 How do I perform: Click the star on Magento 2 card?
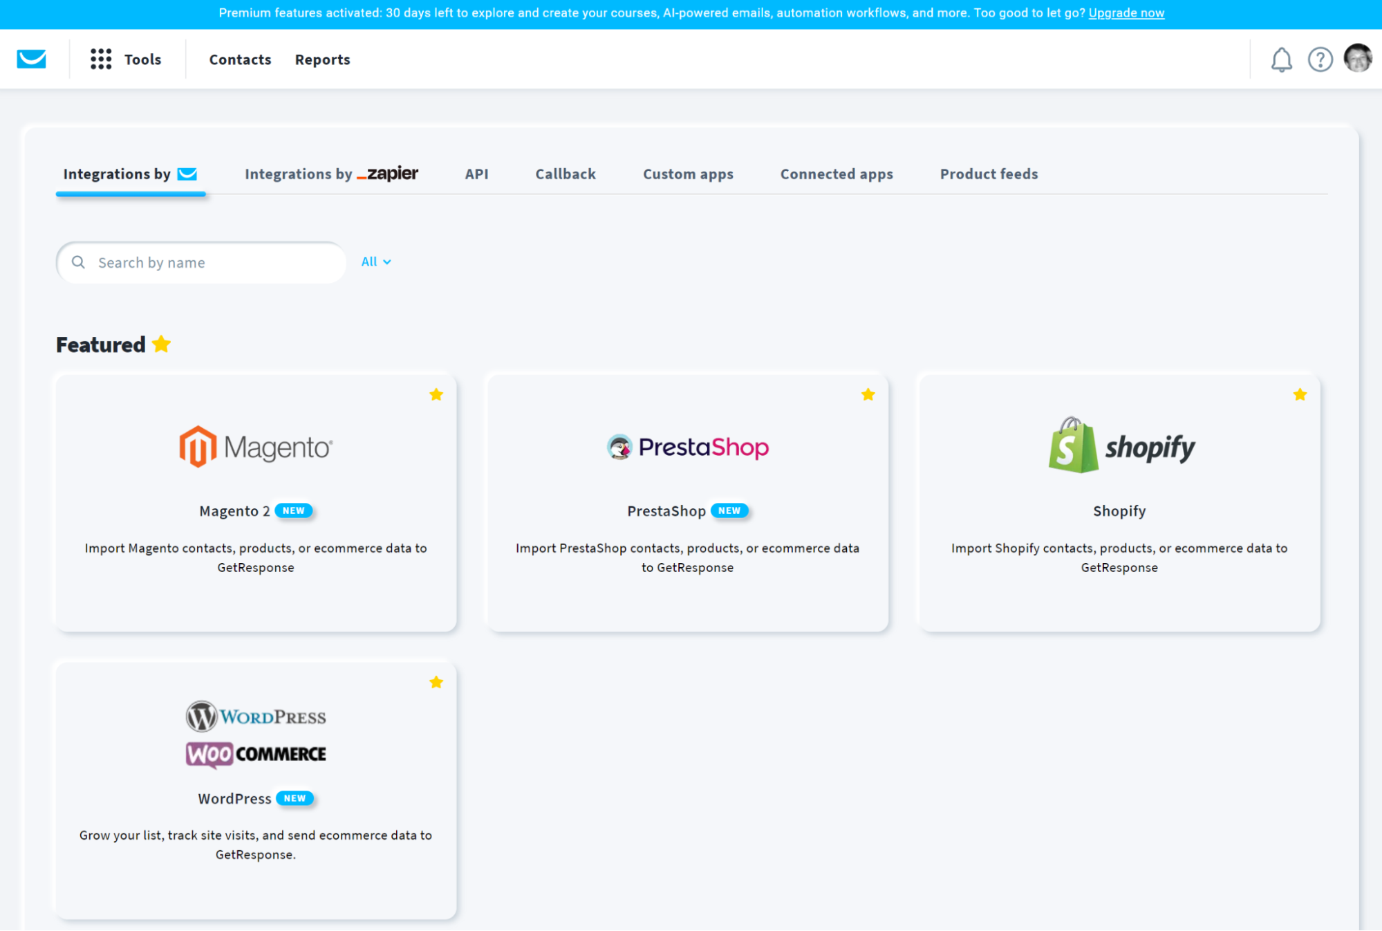point(436,395)
